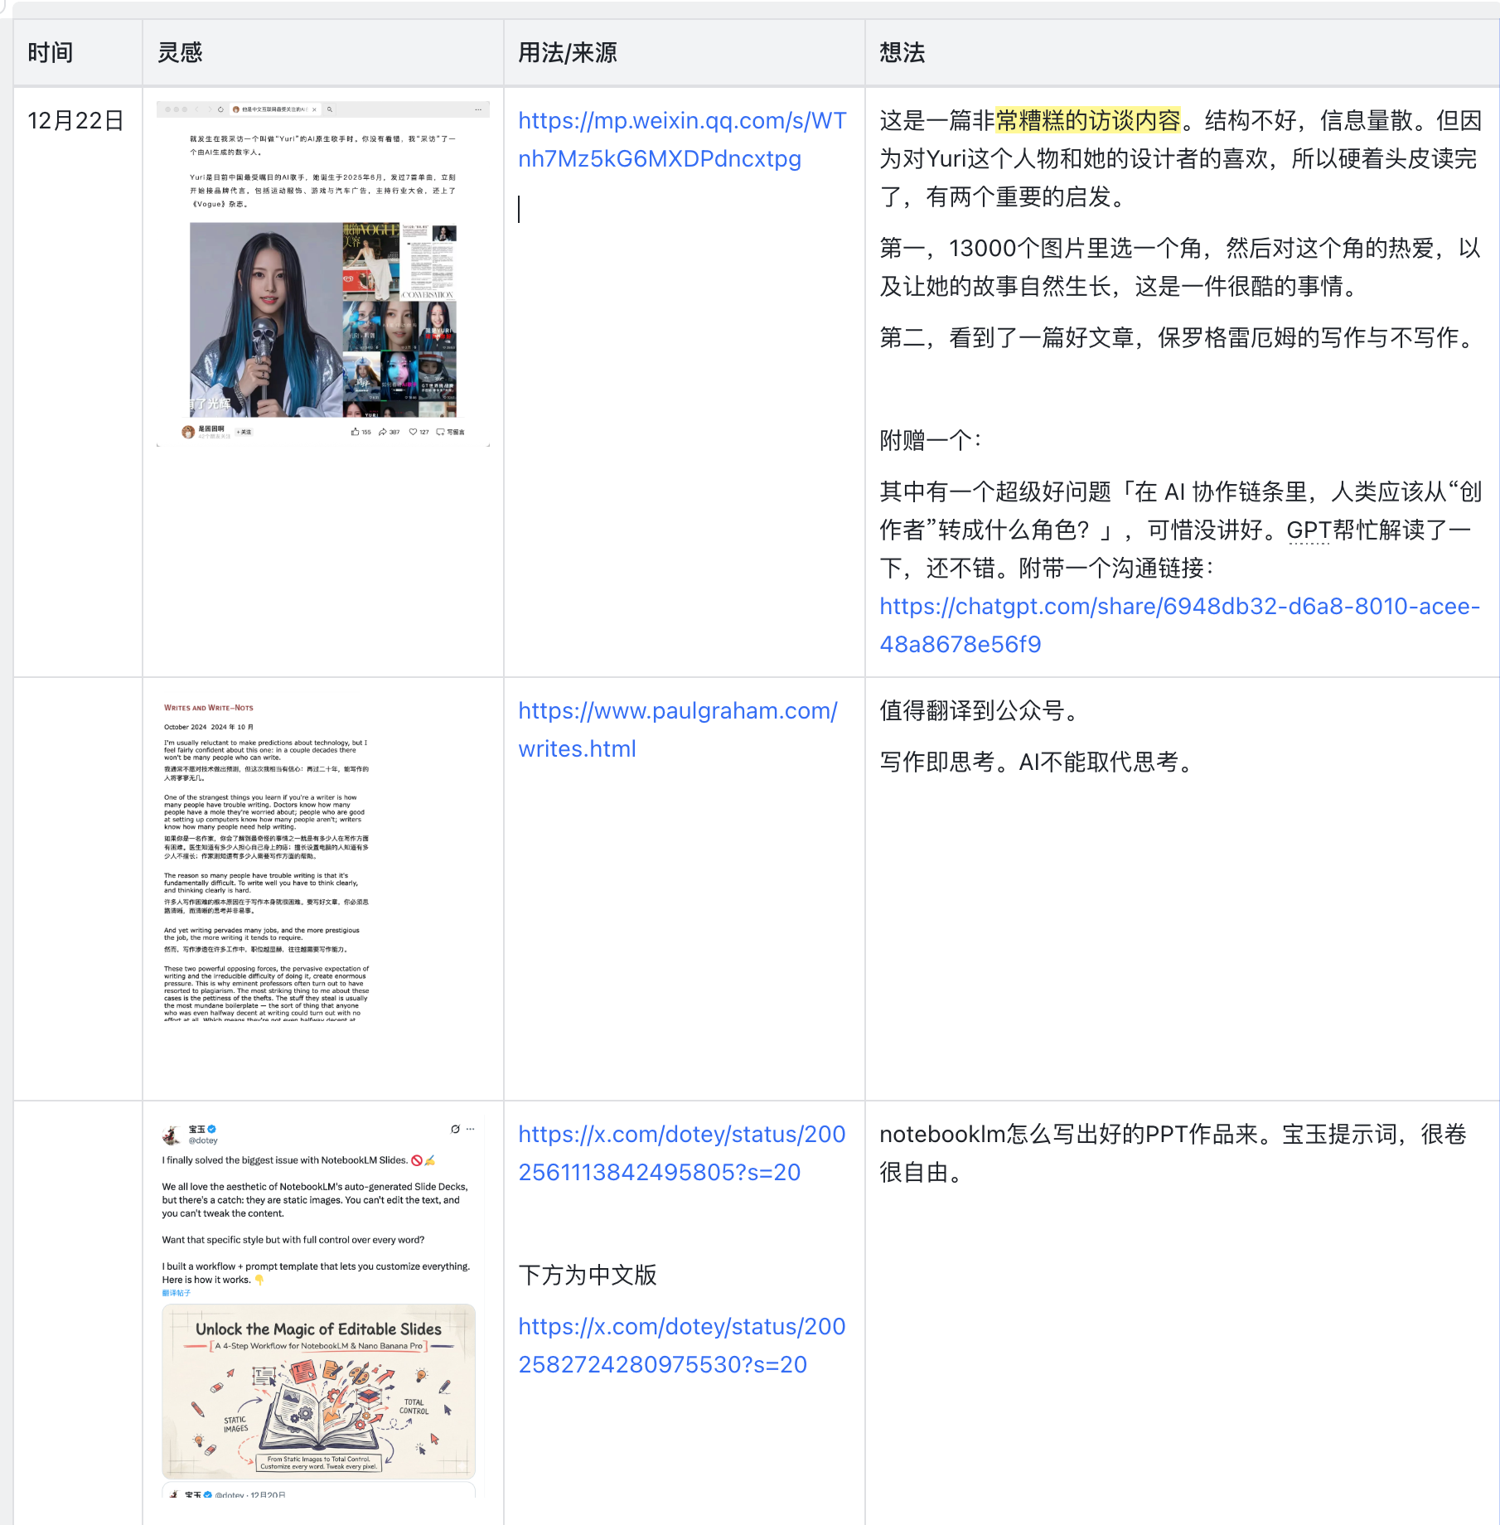Screen dimensions: 1500x1525
Task: Click the Writes and Write-Nots essay screenshot
Action: point(267,862)
